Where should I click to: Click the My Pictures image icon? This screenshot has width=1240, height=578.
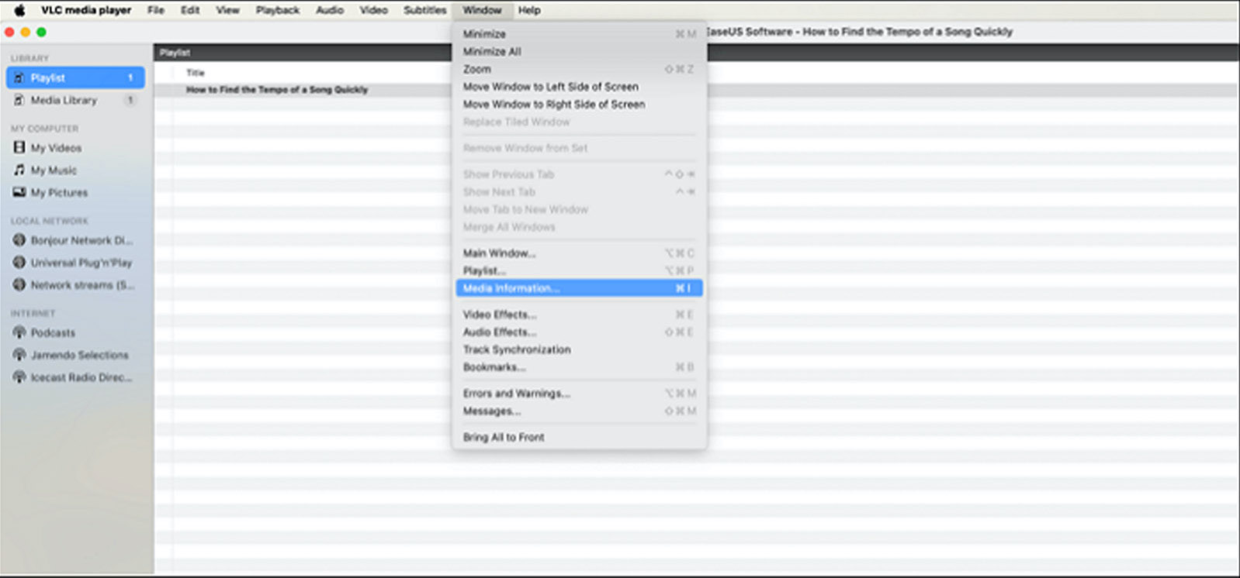click(19, 192)
